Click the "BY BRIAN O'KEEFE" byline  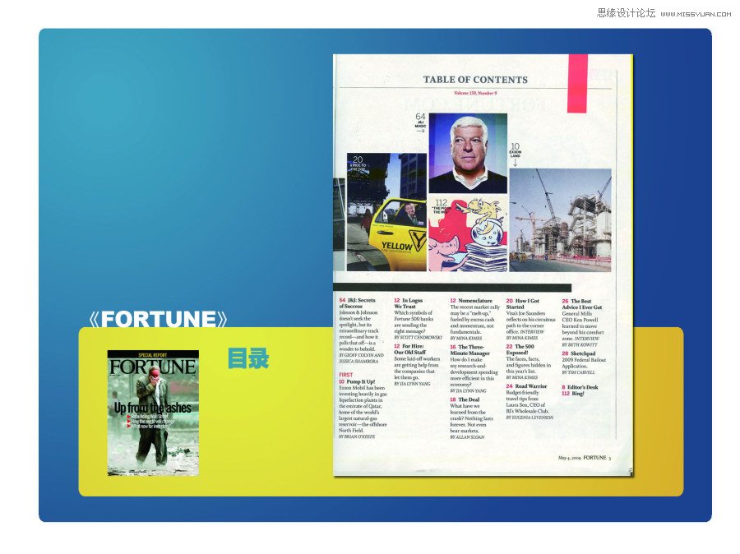358,436
